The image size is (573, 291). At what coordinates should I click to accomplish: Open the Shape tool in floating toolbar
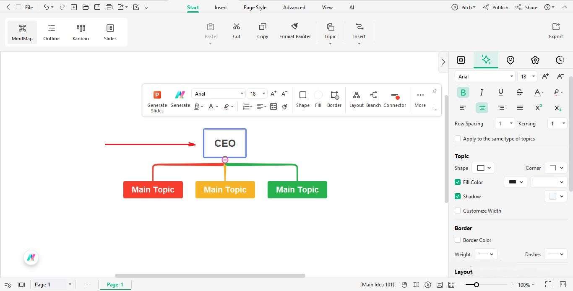(302, 99)
